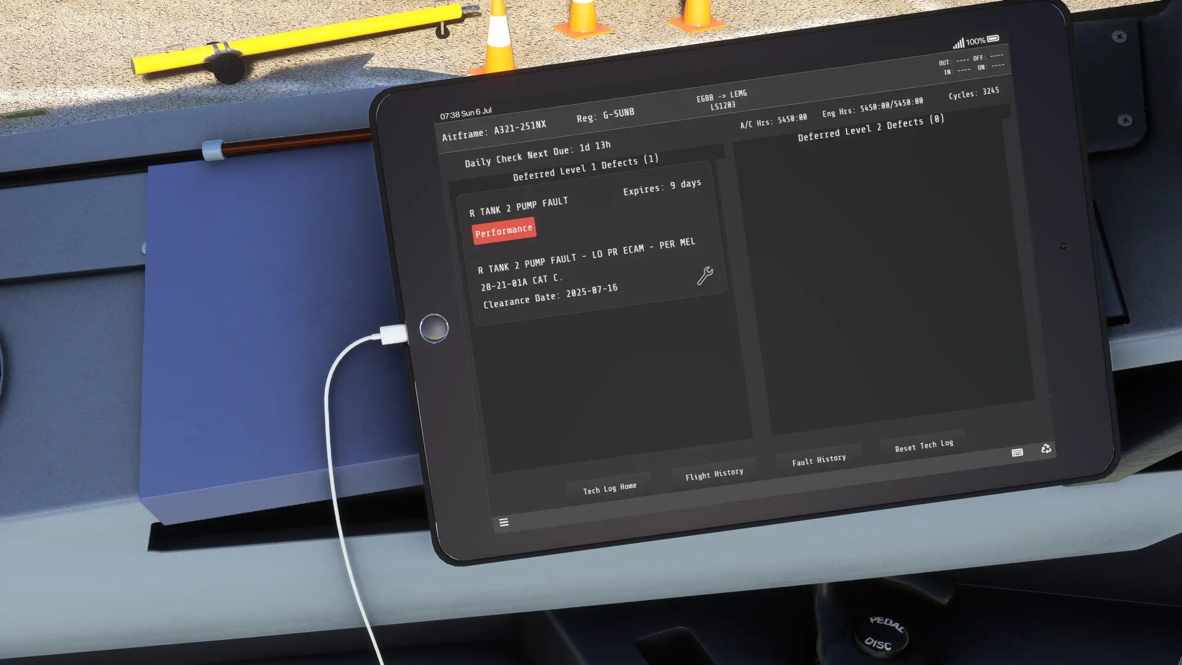Click Deferred Level 1 Defects header
The width and height of the screenshot is (1182, 665).
tap(585, 168)
